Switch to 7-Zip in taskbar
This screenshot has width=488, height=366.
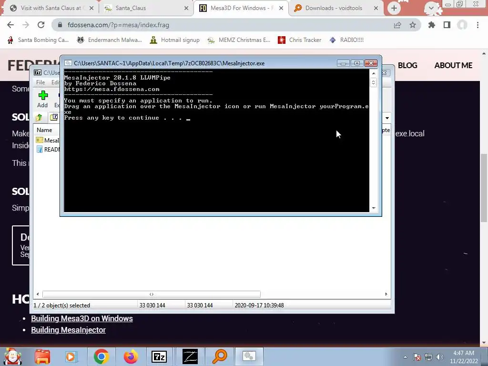coord(159,356)
